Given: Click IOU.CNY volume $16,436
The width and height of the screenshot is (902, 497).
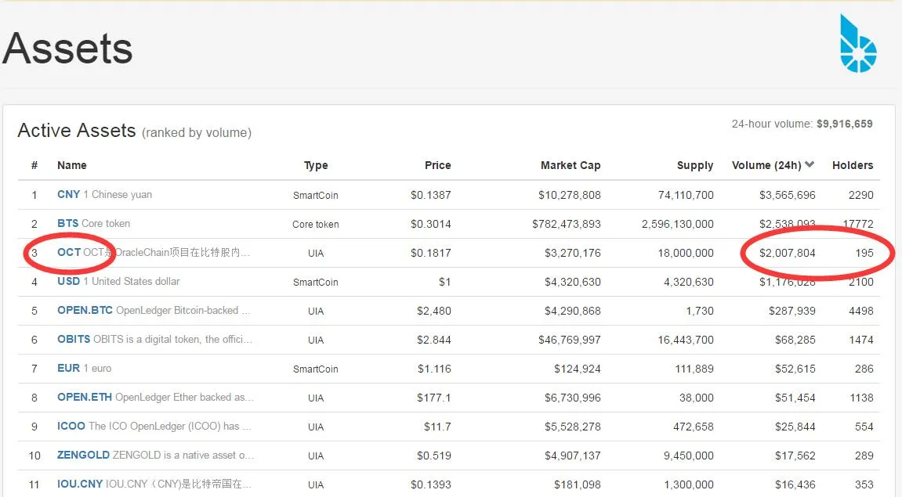Looking at the screenshot, I should [x=795, y=485].
